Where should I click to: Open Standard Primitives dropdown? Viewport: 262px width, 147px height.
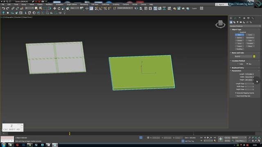245,26
